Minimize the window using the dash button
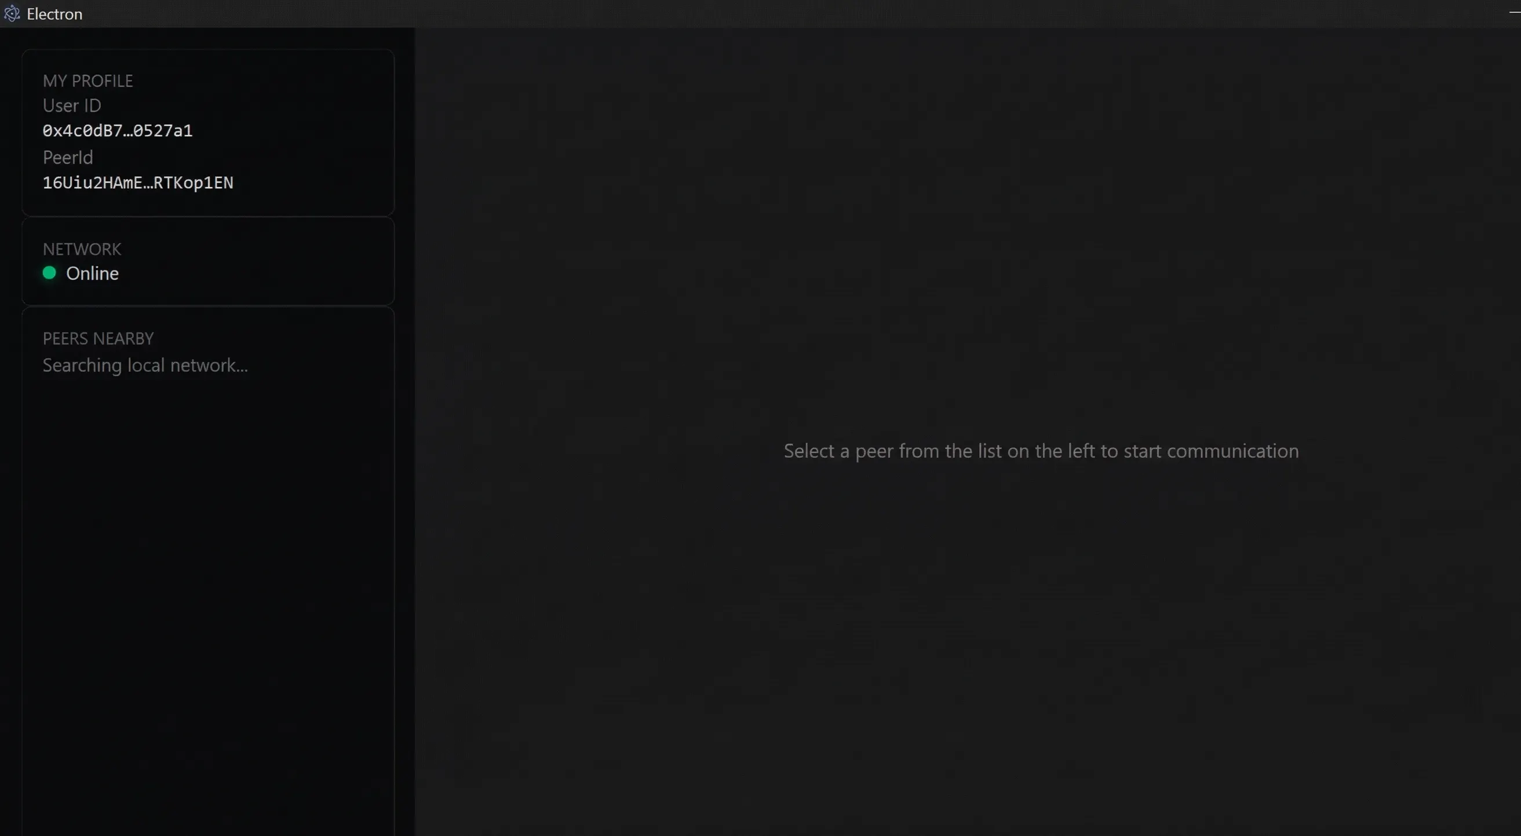The height and width of the screenshot is (836, 1521). click(x=1515, y=13)
